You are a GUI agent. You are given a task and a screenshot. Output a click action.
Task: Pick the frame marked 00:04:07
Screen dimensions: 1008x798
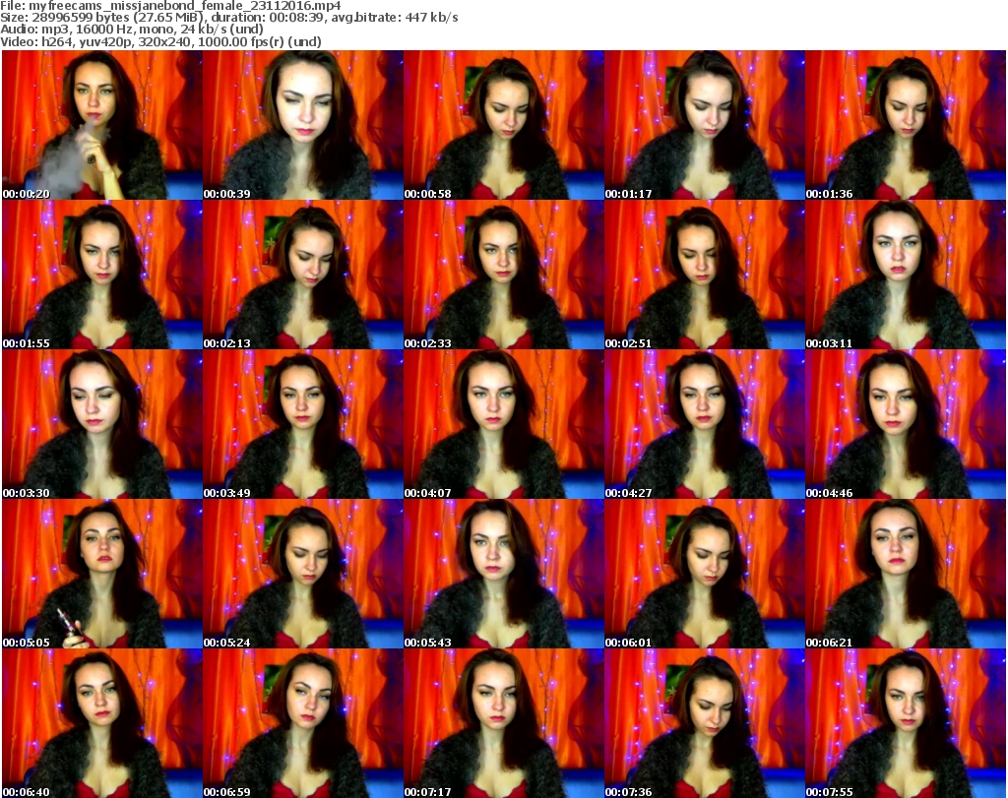(503, 425)
